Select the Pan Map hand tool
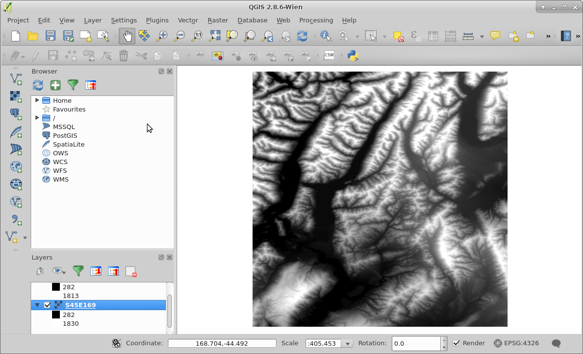 pyautogui.click(x=127, y=36)
